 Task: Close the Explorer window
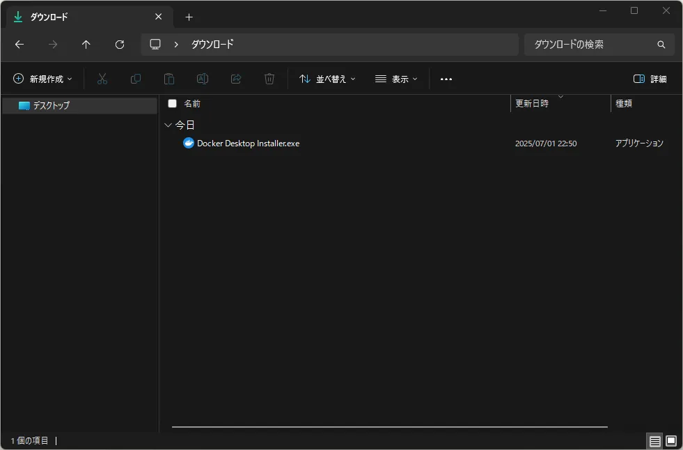[666, 10]
